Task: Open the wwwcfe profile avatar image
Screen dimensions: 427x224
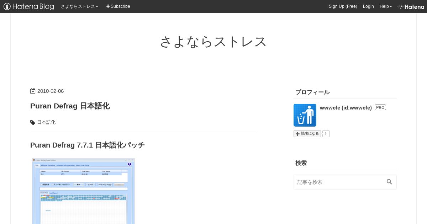Action: pos(305,115)
